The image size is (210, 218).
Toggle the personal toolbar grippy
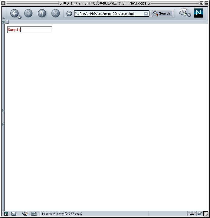3,22
